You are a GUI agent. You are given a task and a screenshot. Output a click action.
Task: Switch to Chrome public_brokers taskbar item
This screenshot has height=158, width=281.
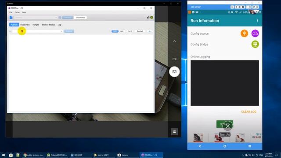[x=33, y=155]
